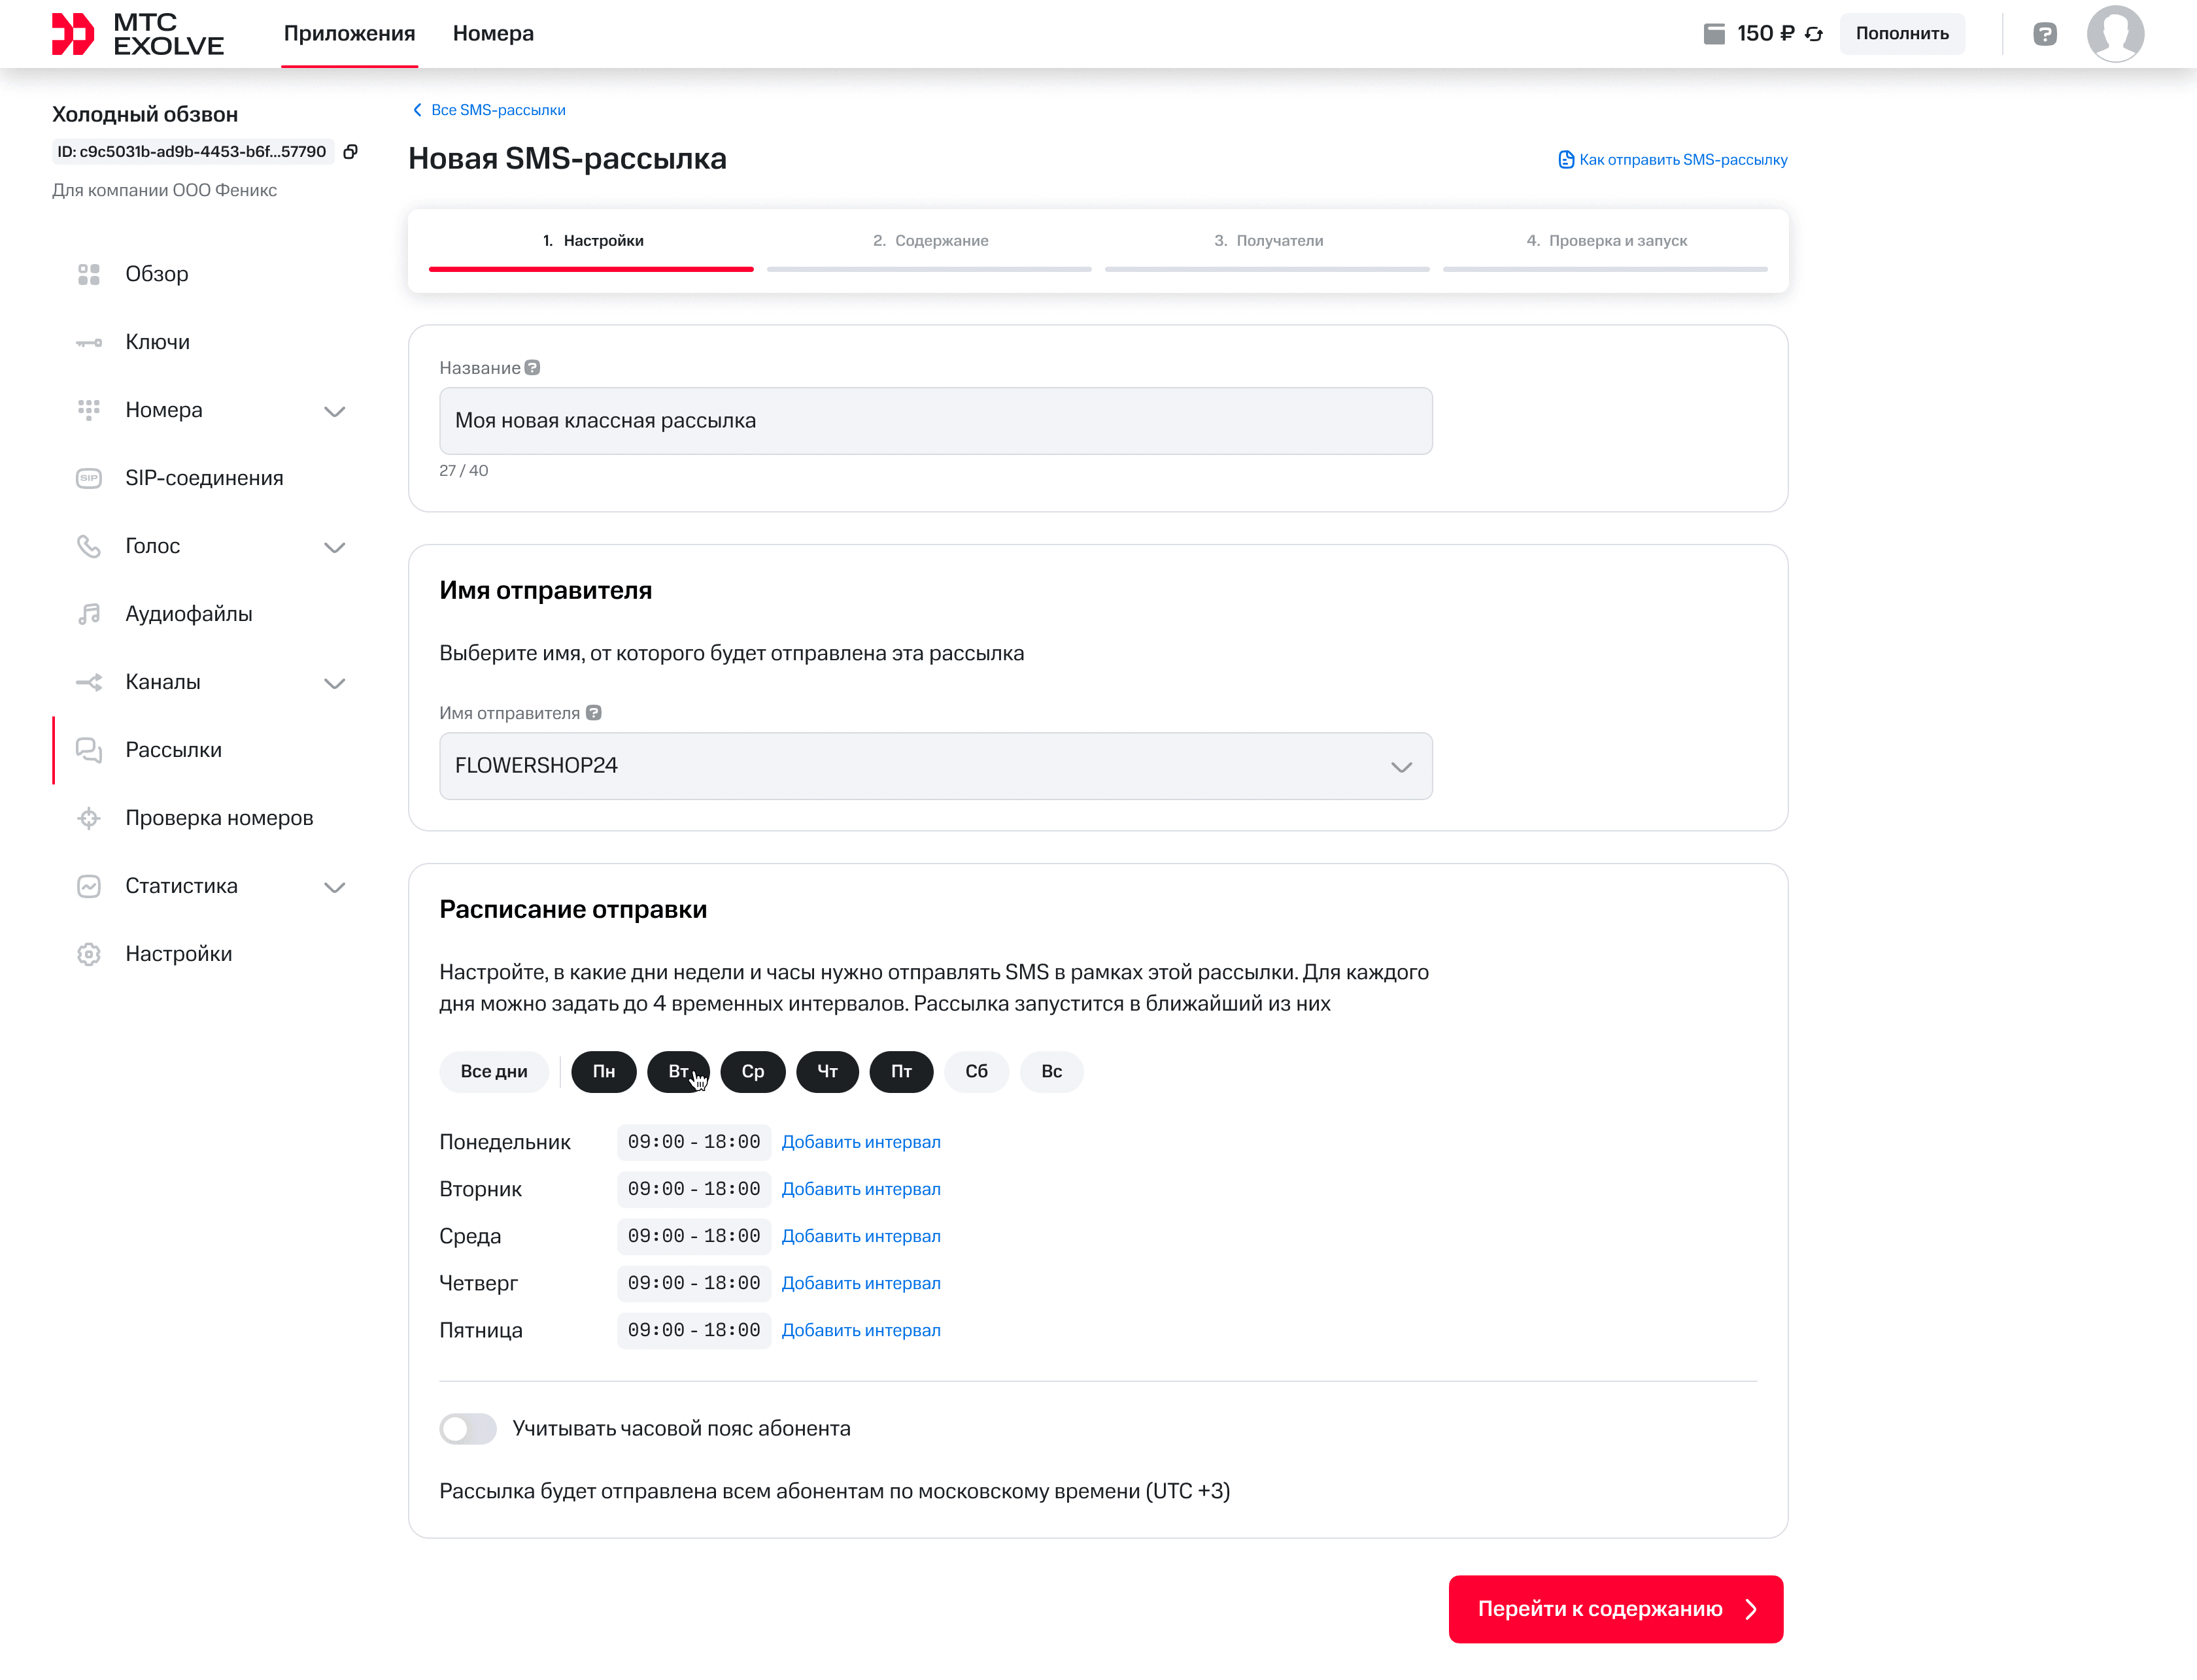Click the MTC Exolve logo
Viewport: 2197px width, 1680px height.
point(138,34)
